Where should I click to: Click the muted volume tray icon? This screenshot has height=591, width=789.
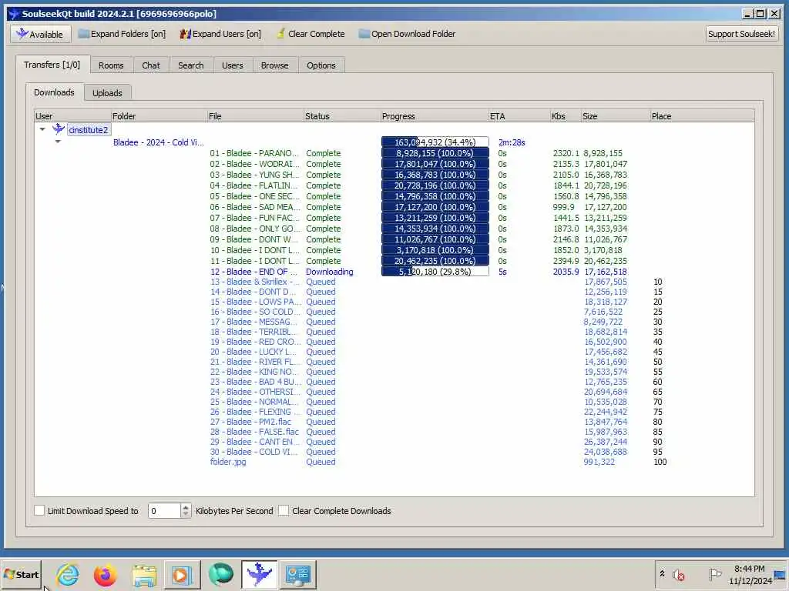pos(679,574)
